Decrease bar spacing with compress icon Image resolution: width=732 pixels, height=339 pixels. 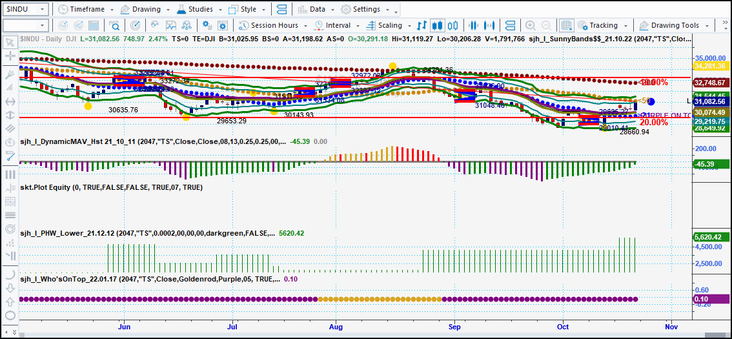click(x=474, y=25)
